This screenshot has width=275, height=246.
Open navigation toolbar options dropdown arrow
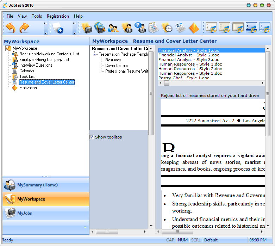(x=46, y=33)
